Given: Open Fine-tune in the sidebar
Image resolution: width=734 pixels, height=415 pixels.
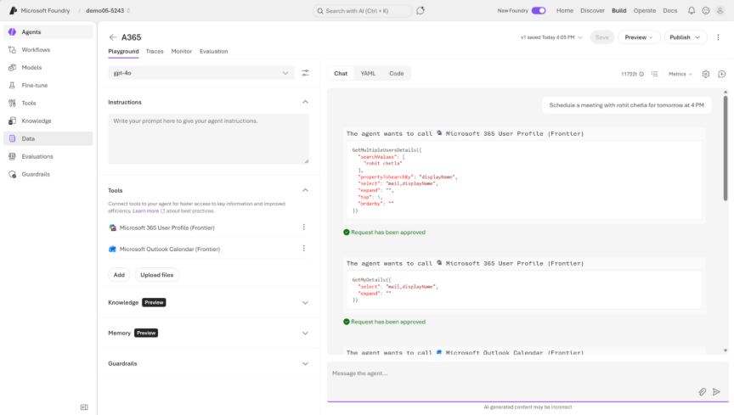Looking at the screenshot, I should pyautogui.click(x=48, y=85).
